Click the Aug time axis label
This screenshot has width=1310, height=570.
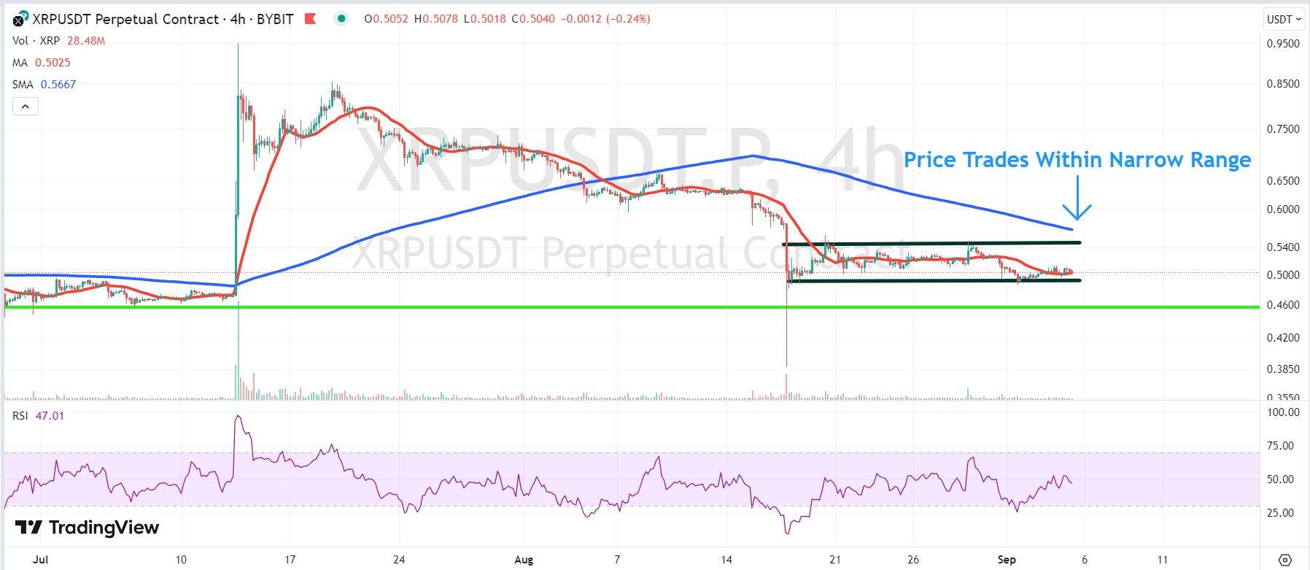[524, 560]
